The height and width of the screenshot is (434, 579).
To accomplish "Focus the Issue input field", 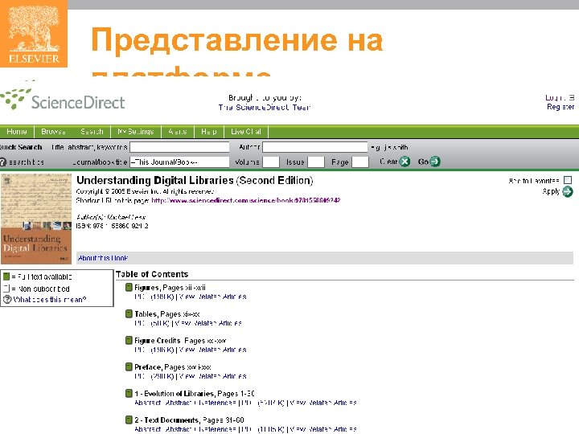I will pos(316,162).
